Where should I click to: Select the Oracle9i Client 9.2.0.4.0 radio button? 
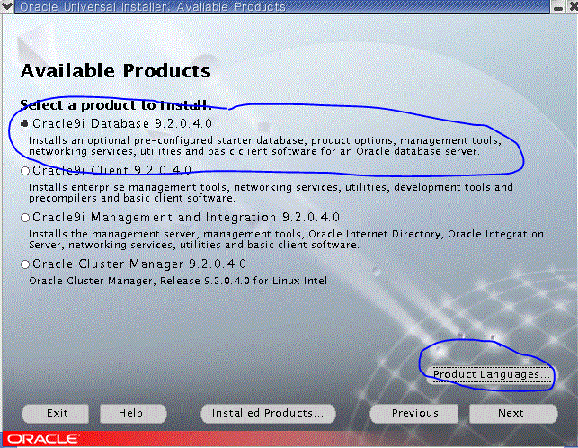coord(24,171)
